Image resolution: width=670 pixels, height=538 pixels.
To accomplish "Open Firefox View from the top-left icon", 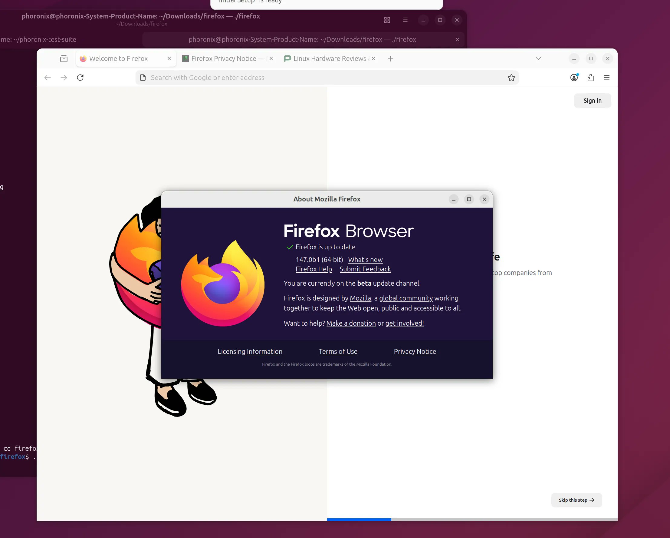I will [x=64, y=58].
